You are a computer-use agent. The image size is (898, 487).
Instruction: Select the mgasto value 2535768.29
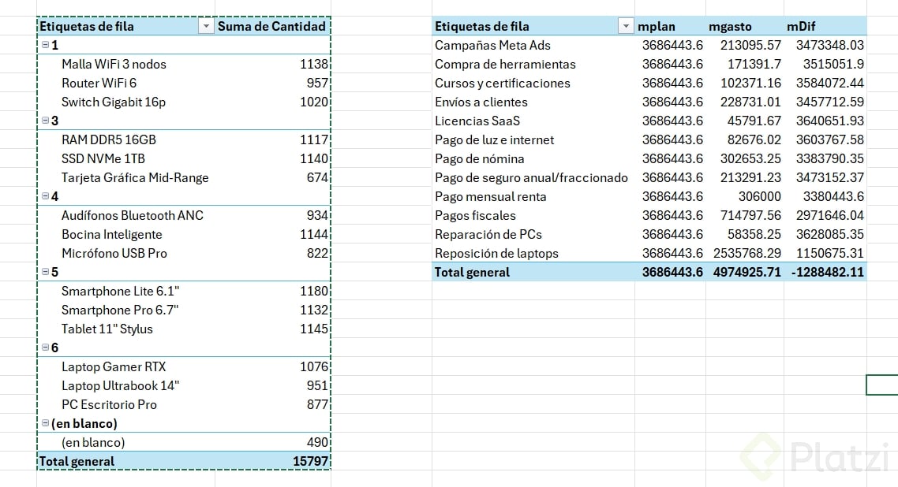[x=746, y=253]
